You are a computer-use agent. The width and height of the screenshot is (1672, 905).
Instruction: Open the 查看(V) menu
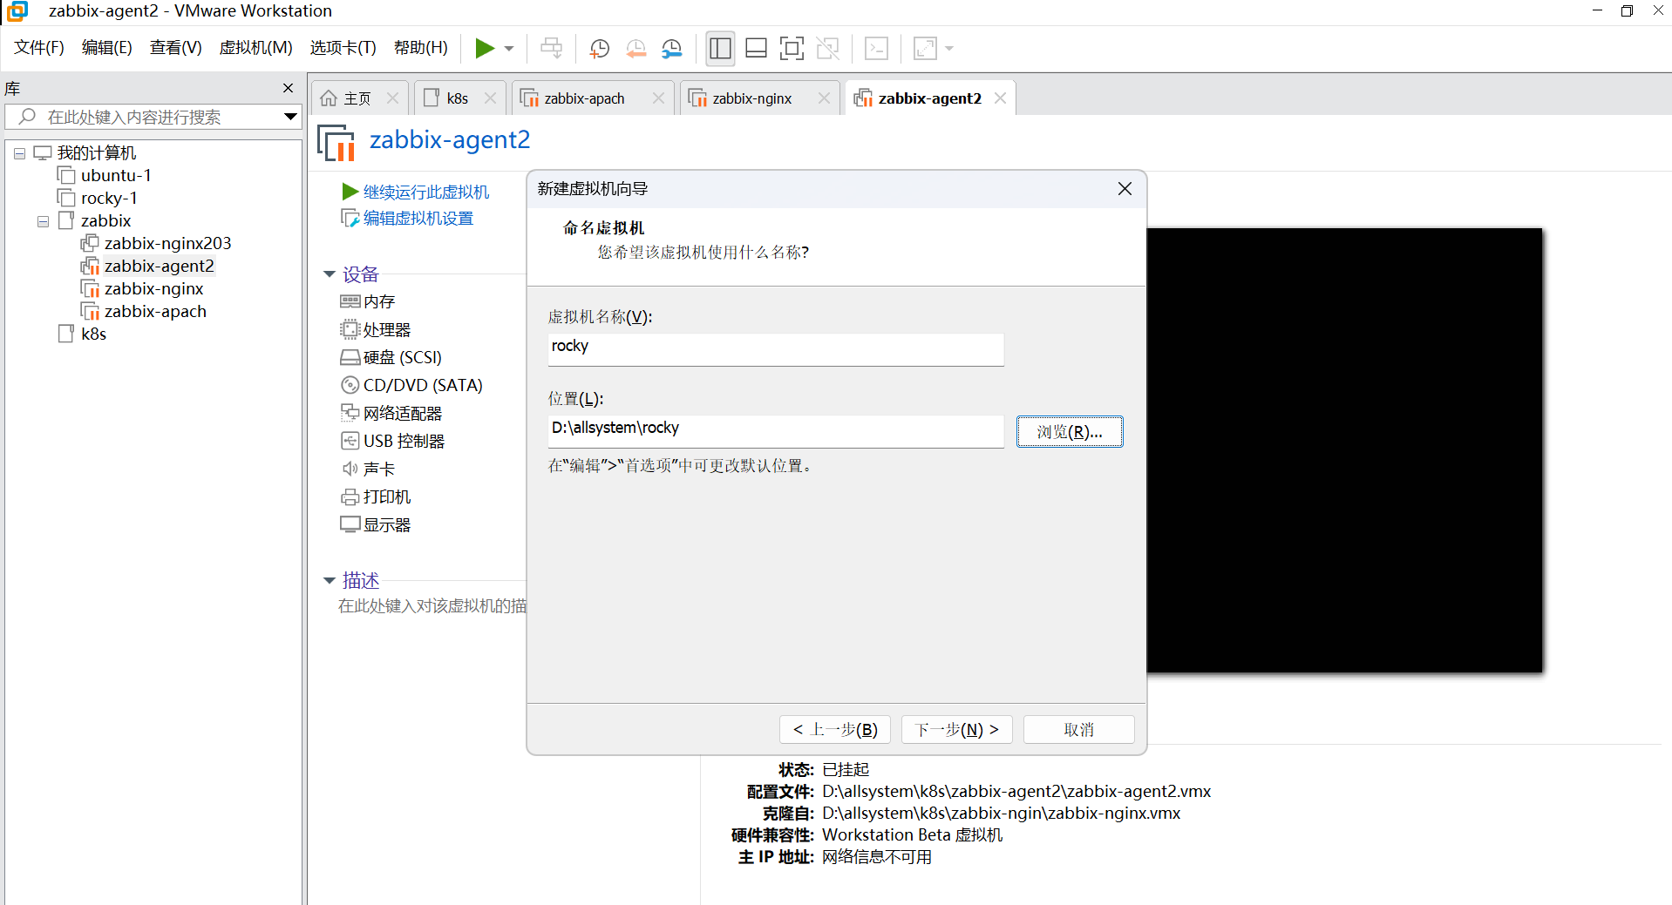[176, 48]
